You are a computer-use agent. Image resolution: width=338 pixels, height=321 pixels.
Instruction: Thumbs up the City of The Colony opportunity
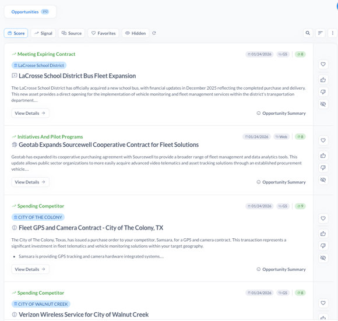[x=323, y=234]
